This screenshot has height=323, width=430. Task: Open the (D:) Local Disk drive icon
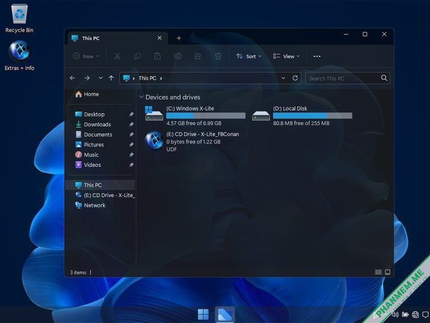(x=261, y=116)
